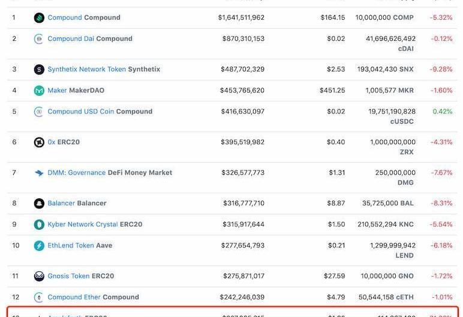Click the Compound token logo icon
The width and height of the screenshot is (463, 317).
39,18
